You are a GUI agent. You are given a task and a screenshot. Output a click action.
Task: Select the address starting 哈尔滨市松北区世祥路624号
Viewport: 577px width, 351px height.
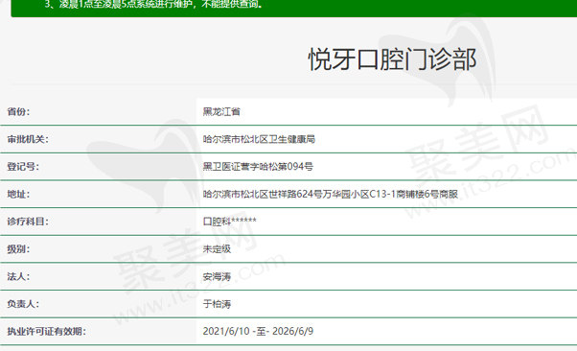pyautogui.click(x=331, y=194)
